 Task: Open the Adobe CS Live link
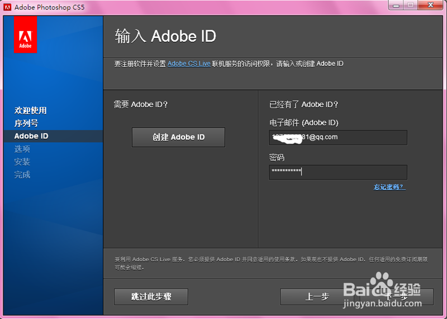click(189, 64)
